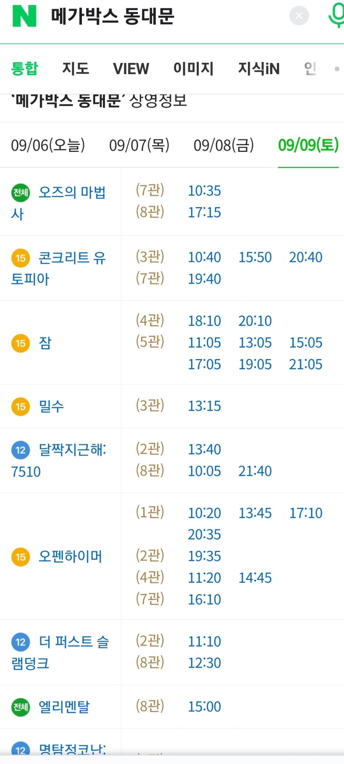Viewport: 344px width, 764px height.
Task: Select the 이미지 search tab
Action: (193, 68)
